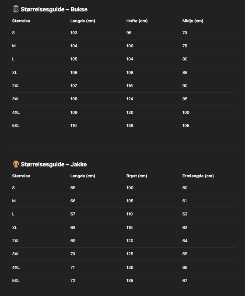The image size is (245, 296).
Task: Select the Størrelsesguide – Jakke heading
Action: coord(54,164)
